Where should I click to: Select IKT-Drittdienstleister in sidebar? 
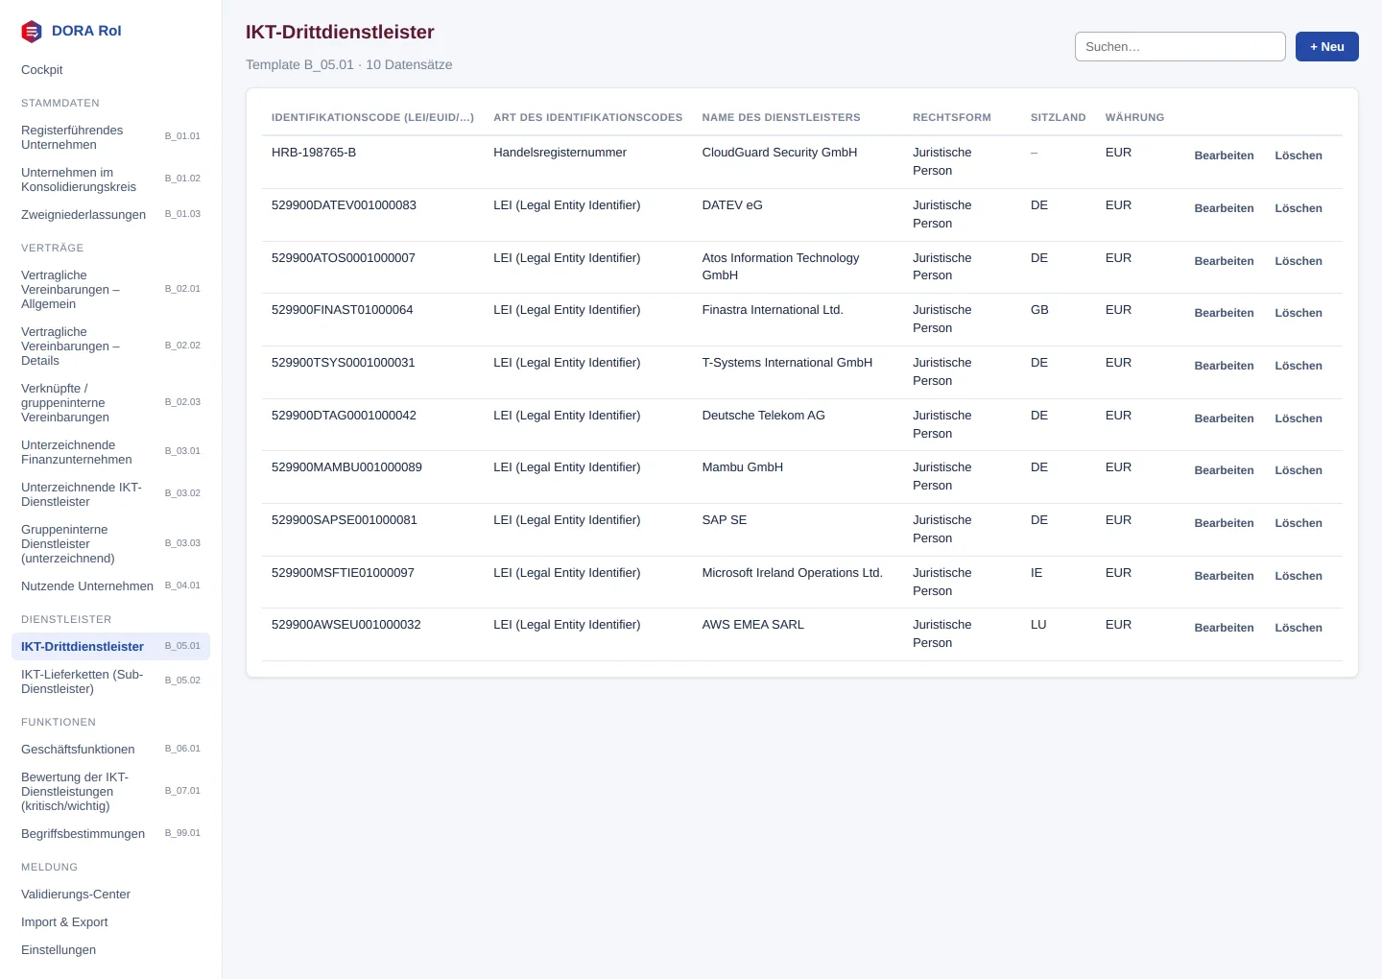pyautogui.click(x=110, y=647)
